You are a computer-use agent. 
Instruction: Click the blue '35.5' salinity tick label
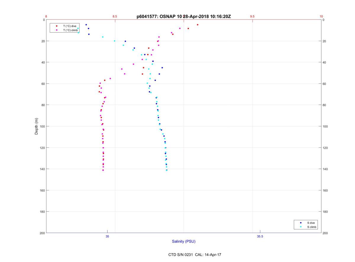(260, 236)
